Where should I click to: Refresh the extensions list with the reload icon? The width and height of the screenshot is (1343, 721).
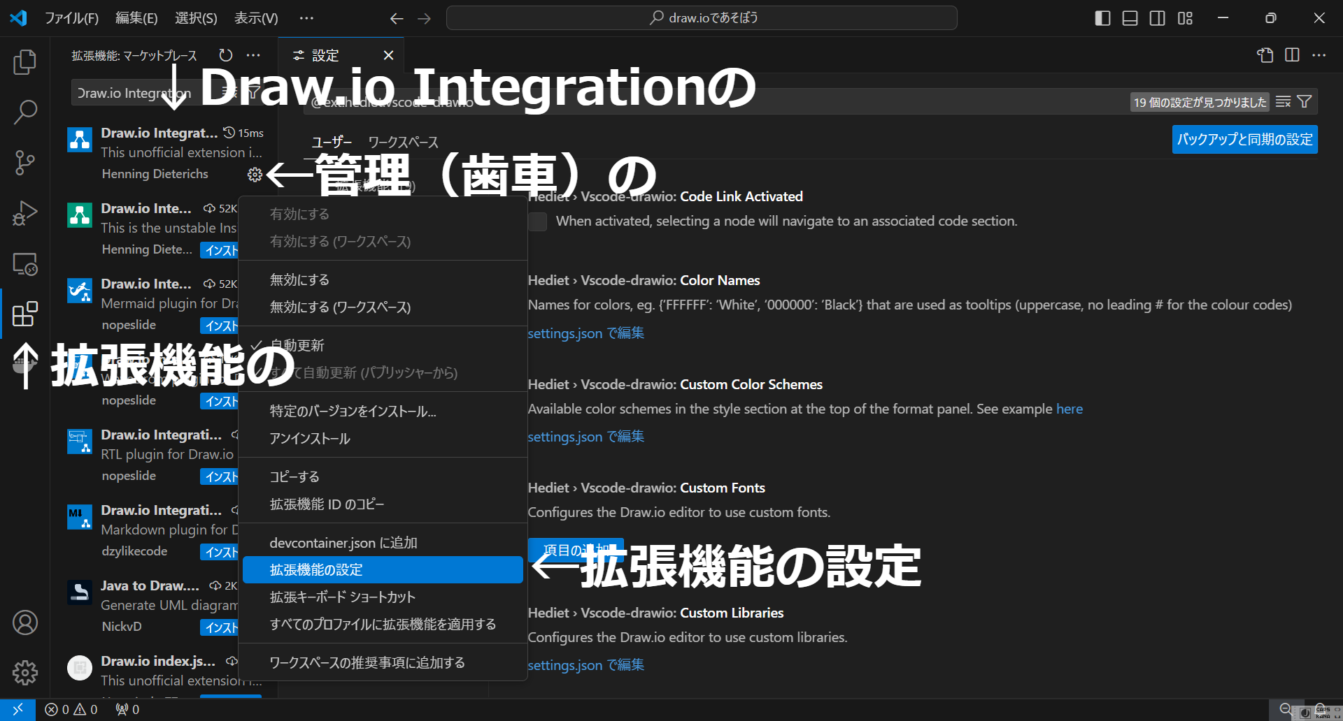click(225, 55)
